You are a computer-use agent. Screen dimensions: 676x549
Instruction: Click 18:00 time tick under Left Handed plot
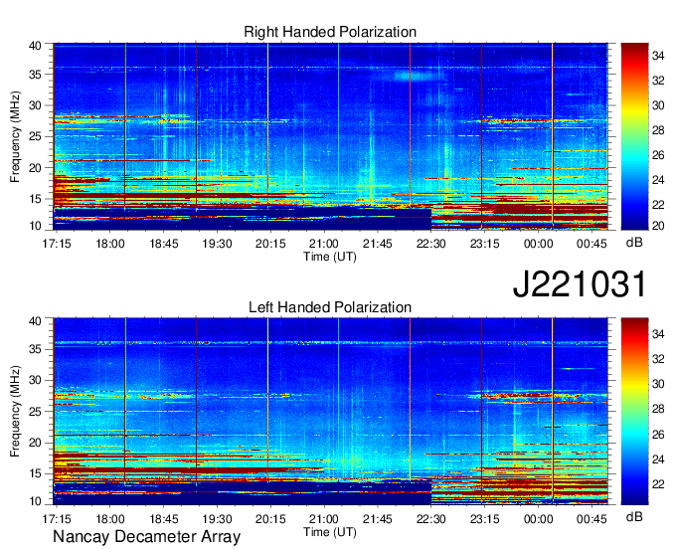[110, 519]
